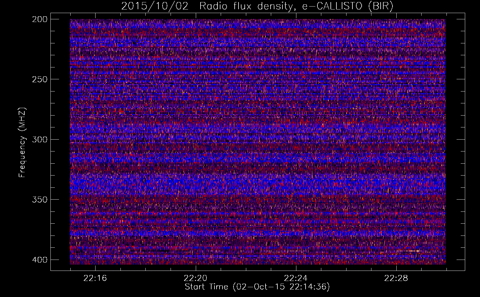This screenshot has height=297, width=480.
Task: Click the 22:28 time tick label
Action: (396, 278)
